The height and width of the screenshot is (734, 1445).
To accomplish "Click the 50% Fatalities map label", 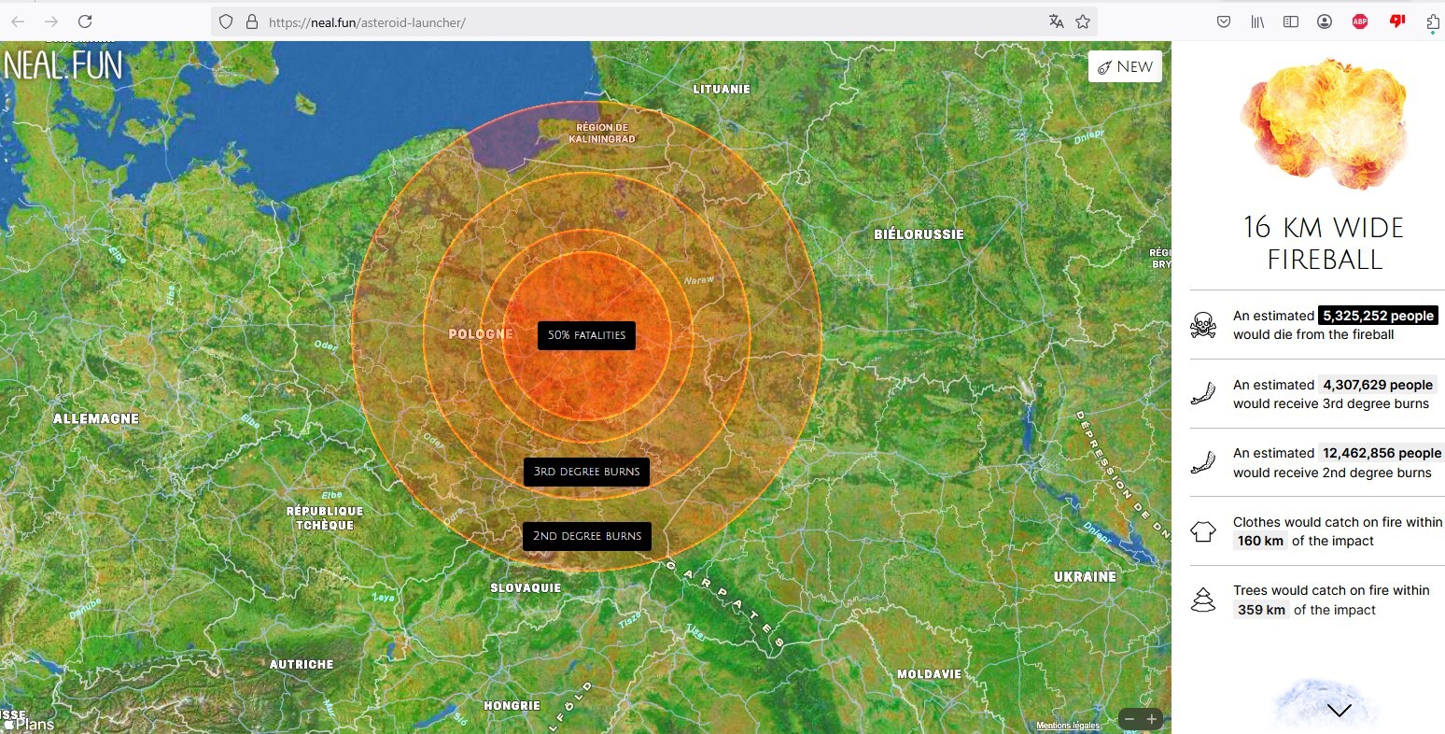I will [x=586, y=335].
